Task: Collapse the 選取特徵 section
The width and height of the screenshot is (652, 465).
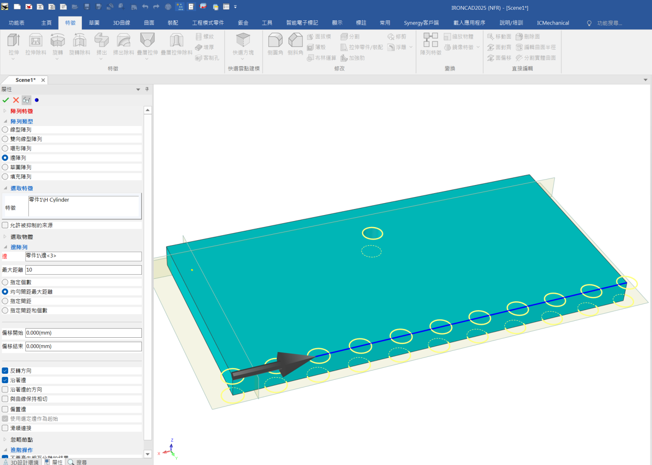Action: click(5, 188)
